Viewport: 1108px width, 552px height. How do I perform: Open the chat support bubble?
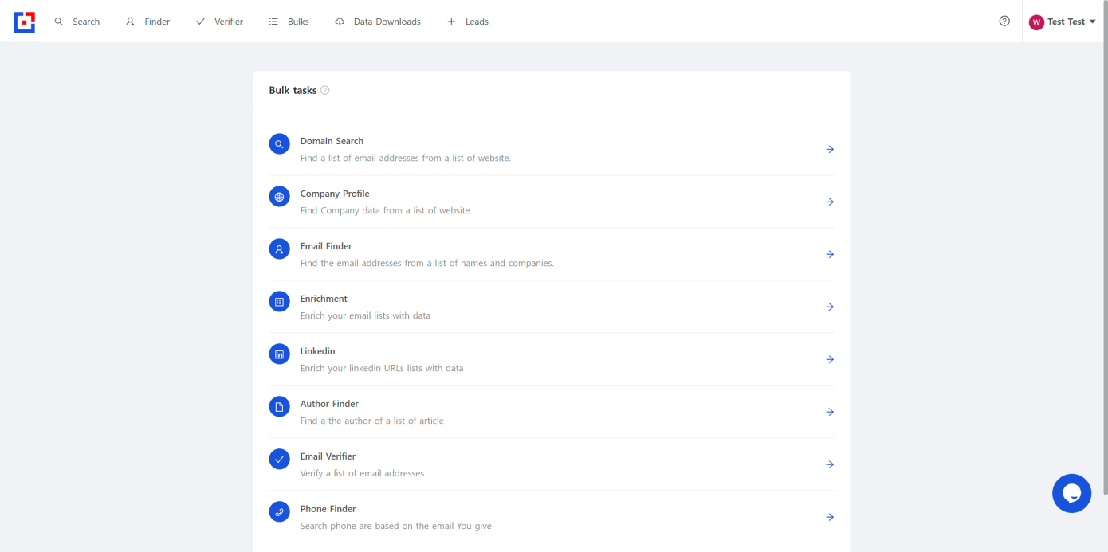tap(1071, 493)
